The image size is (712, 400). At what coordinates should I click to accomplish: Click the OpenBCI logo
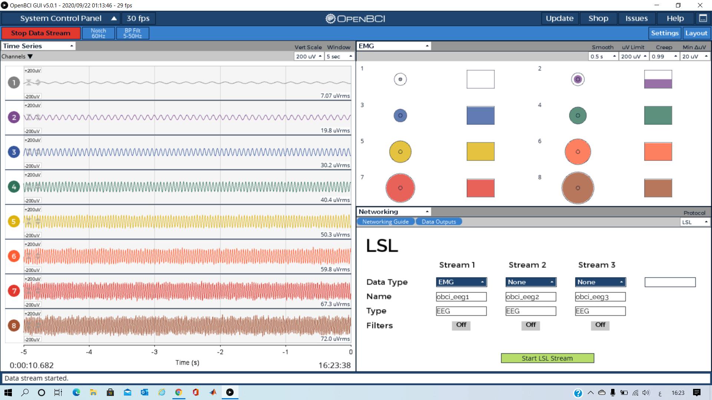355,19
